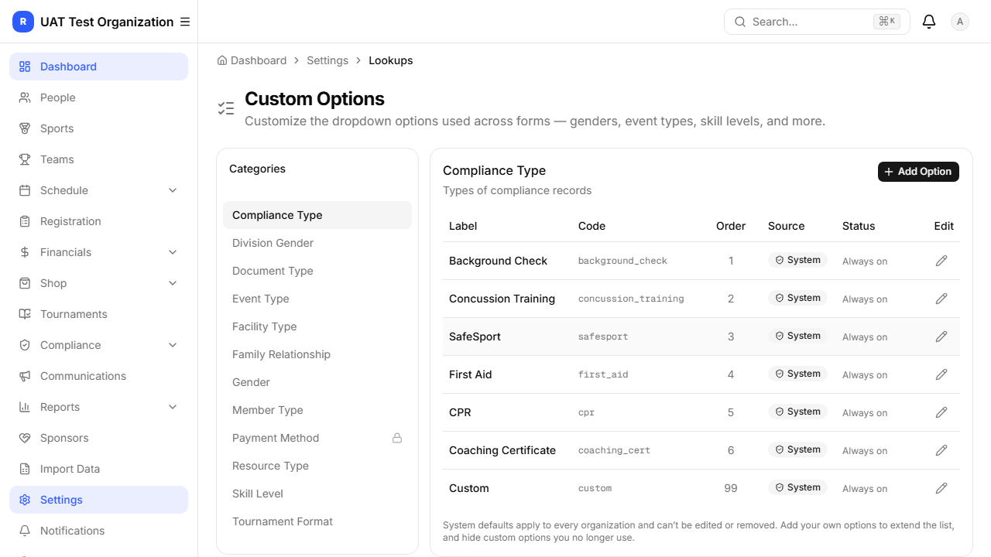Expand the Compliance menu chevron
The width and height of the screenshot is (991, 557).
173,345
